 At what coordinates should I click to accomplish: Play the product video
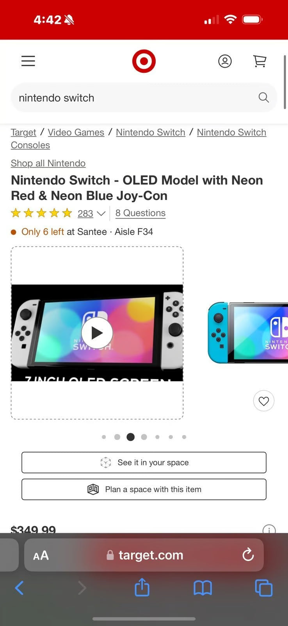pyautogui.click(x=97, y=333)
